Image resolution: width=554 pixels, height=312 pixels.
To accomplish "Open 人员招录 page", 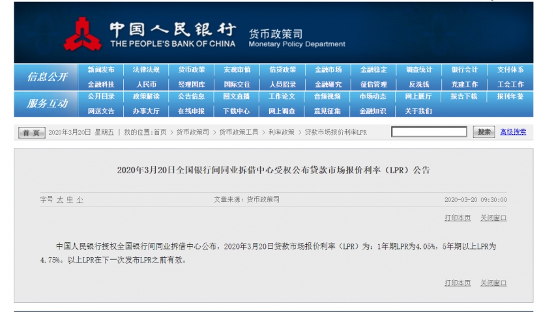I will pyautogui.click(x=283, y=85).
